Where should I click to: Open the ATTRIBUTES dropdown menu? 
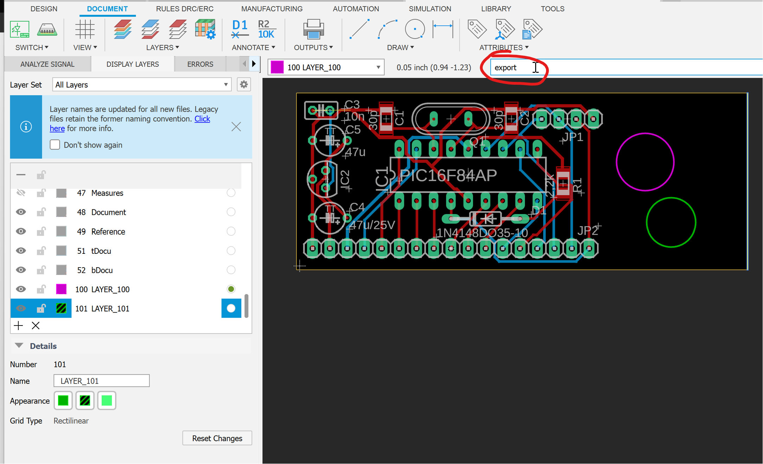[x=504, y=47]
